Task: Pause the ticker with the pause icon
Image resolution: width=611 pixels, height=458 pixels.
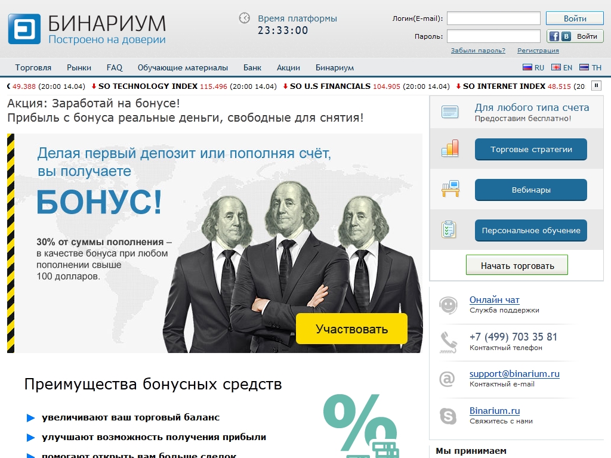Action: pyautogui.click(x=596, y=86)
